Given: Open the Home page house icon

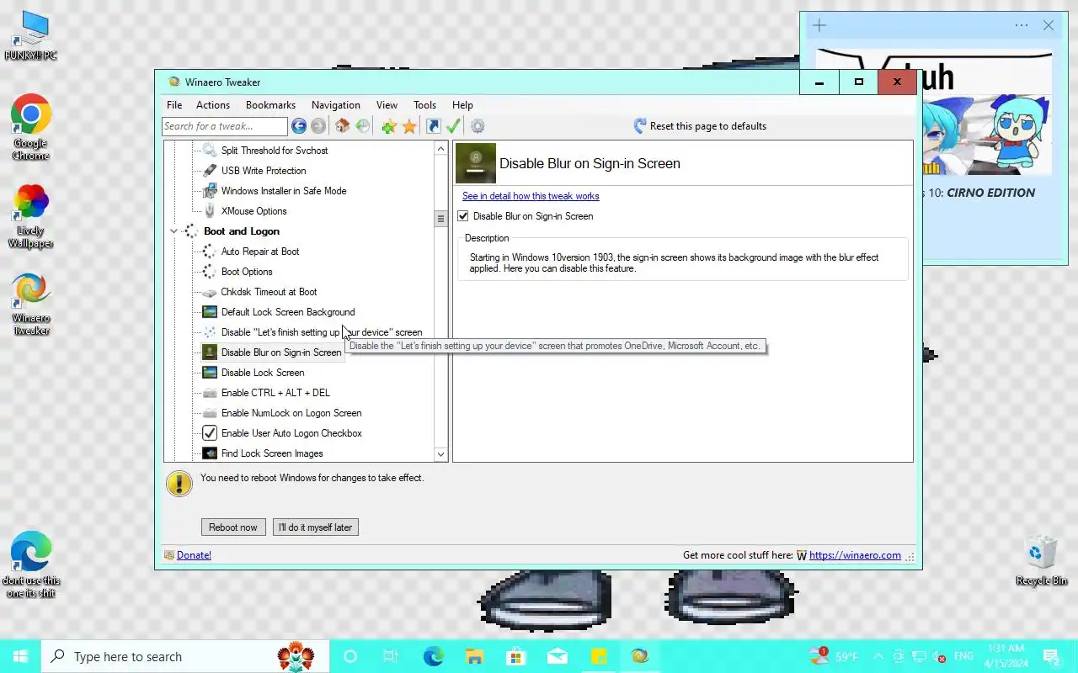Looking at the screenshot, I should coord(342,126).
